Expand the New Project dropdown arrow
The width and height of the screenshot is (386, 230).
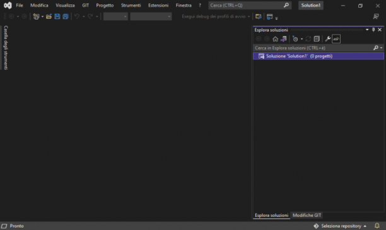(x=42, y=17)
